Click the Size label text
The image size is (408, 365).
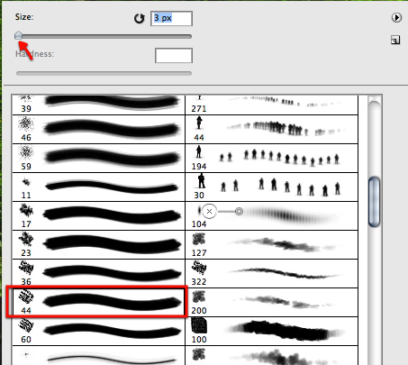pos(24,17)
